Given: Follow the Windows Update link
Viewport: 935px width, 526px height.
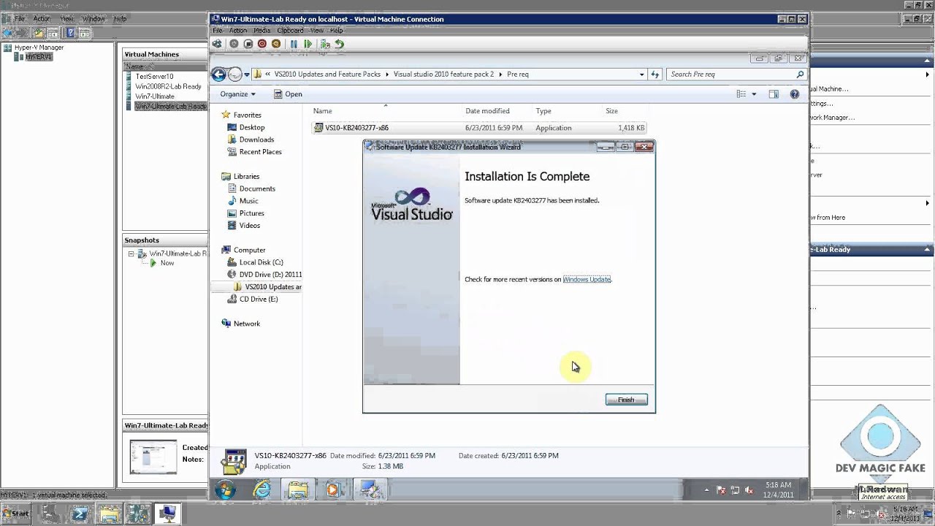Looking at the screenshot, I should pyautogui.click(x=587, y=279).
